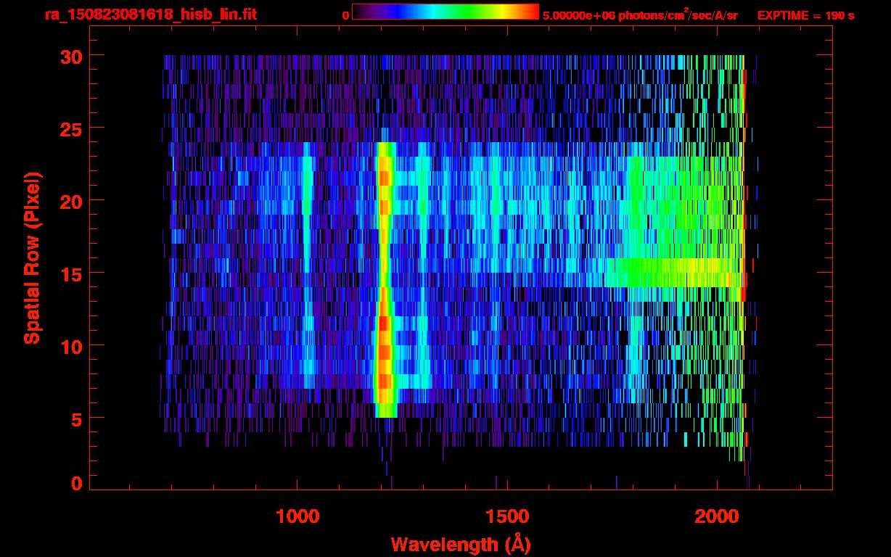Click the x-axis tick label 2000
The width and height of the screenshot is (891, 557).
pyautogui.click(x=717, y=516)
